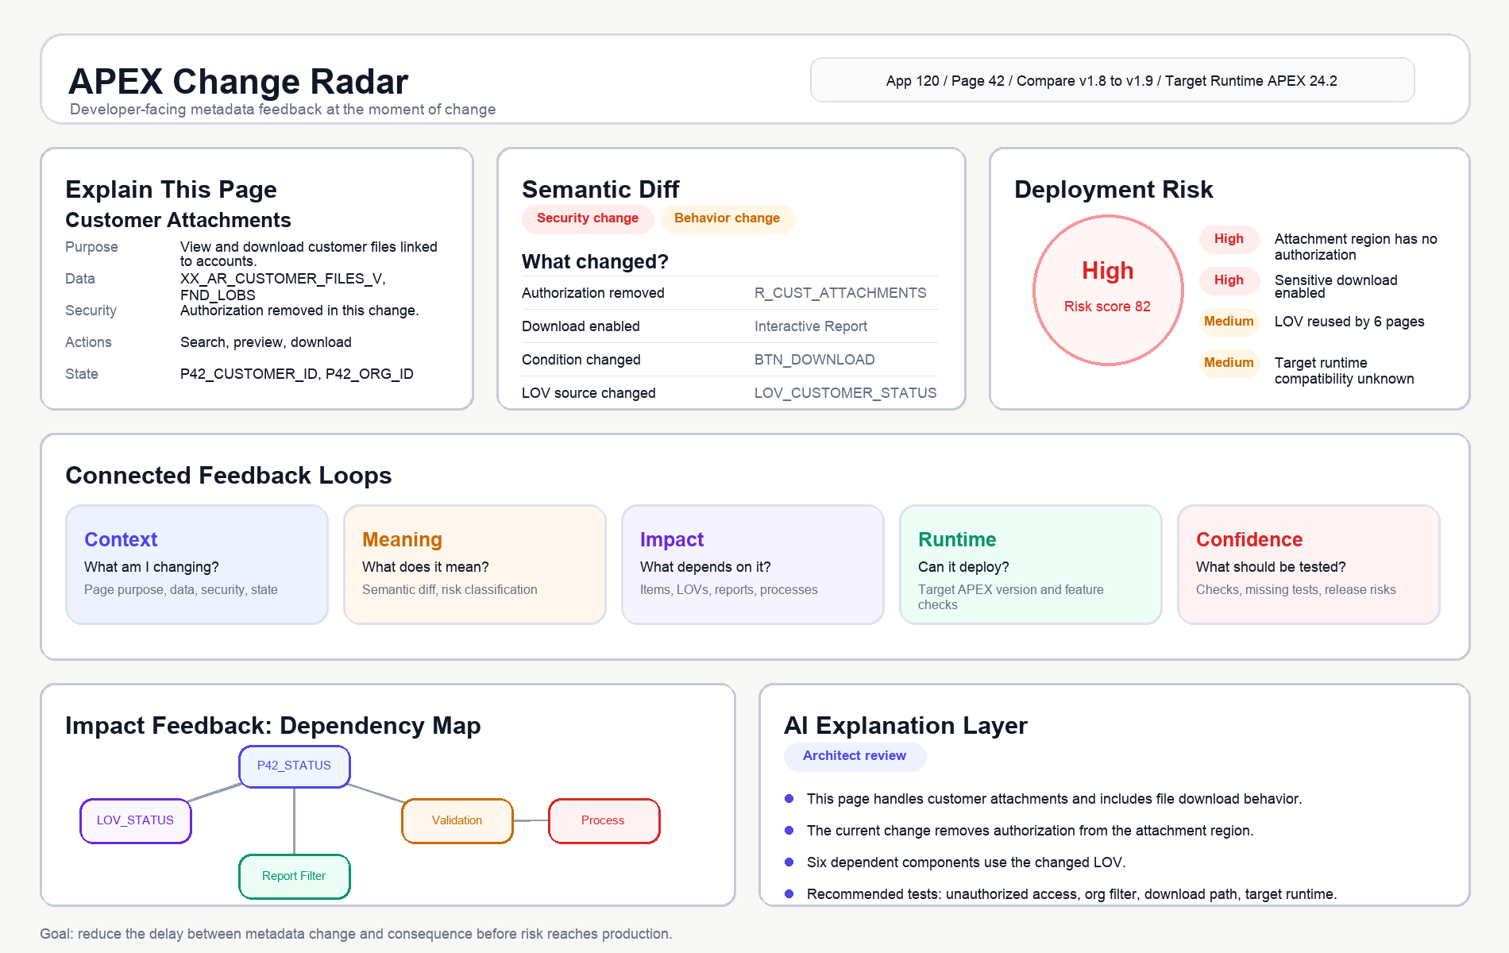Click the Impact Feedback: Dependency Map heading

(x=273, y=725)
